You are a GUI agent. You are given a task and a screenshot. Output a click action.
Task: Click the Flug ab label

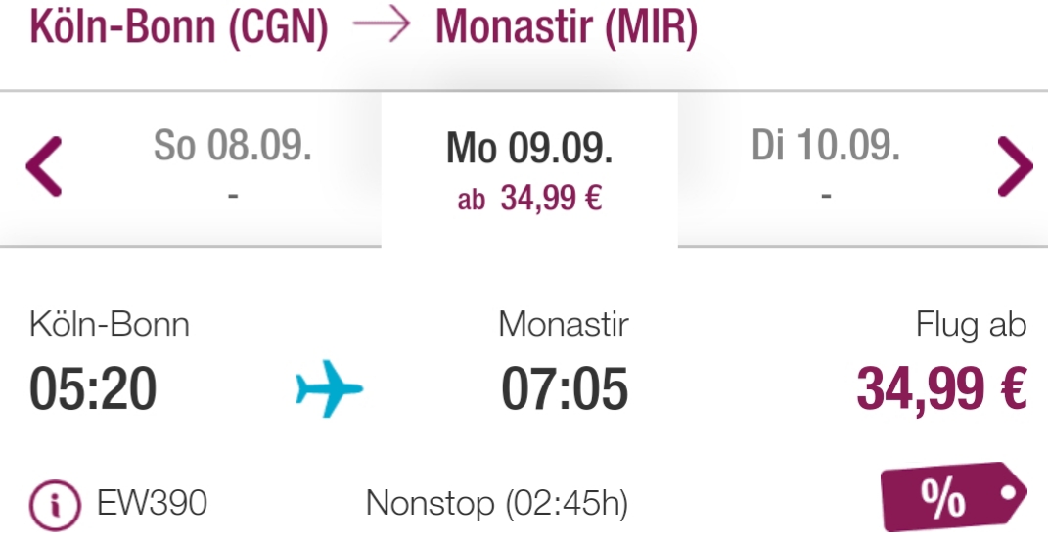971,325
